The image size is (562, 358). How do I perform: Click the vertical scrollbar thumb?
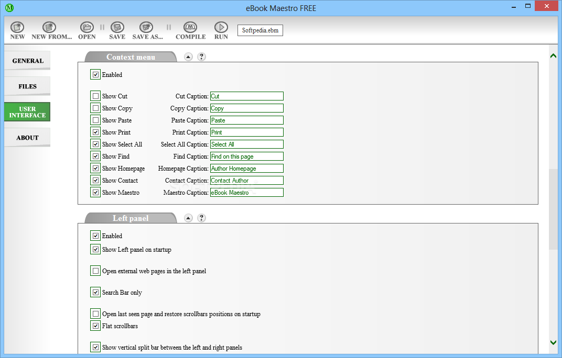(553, 209)
